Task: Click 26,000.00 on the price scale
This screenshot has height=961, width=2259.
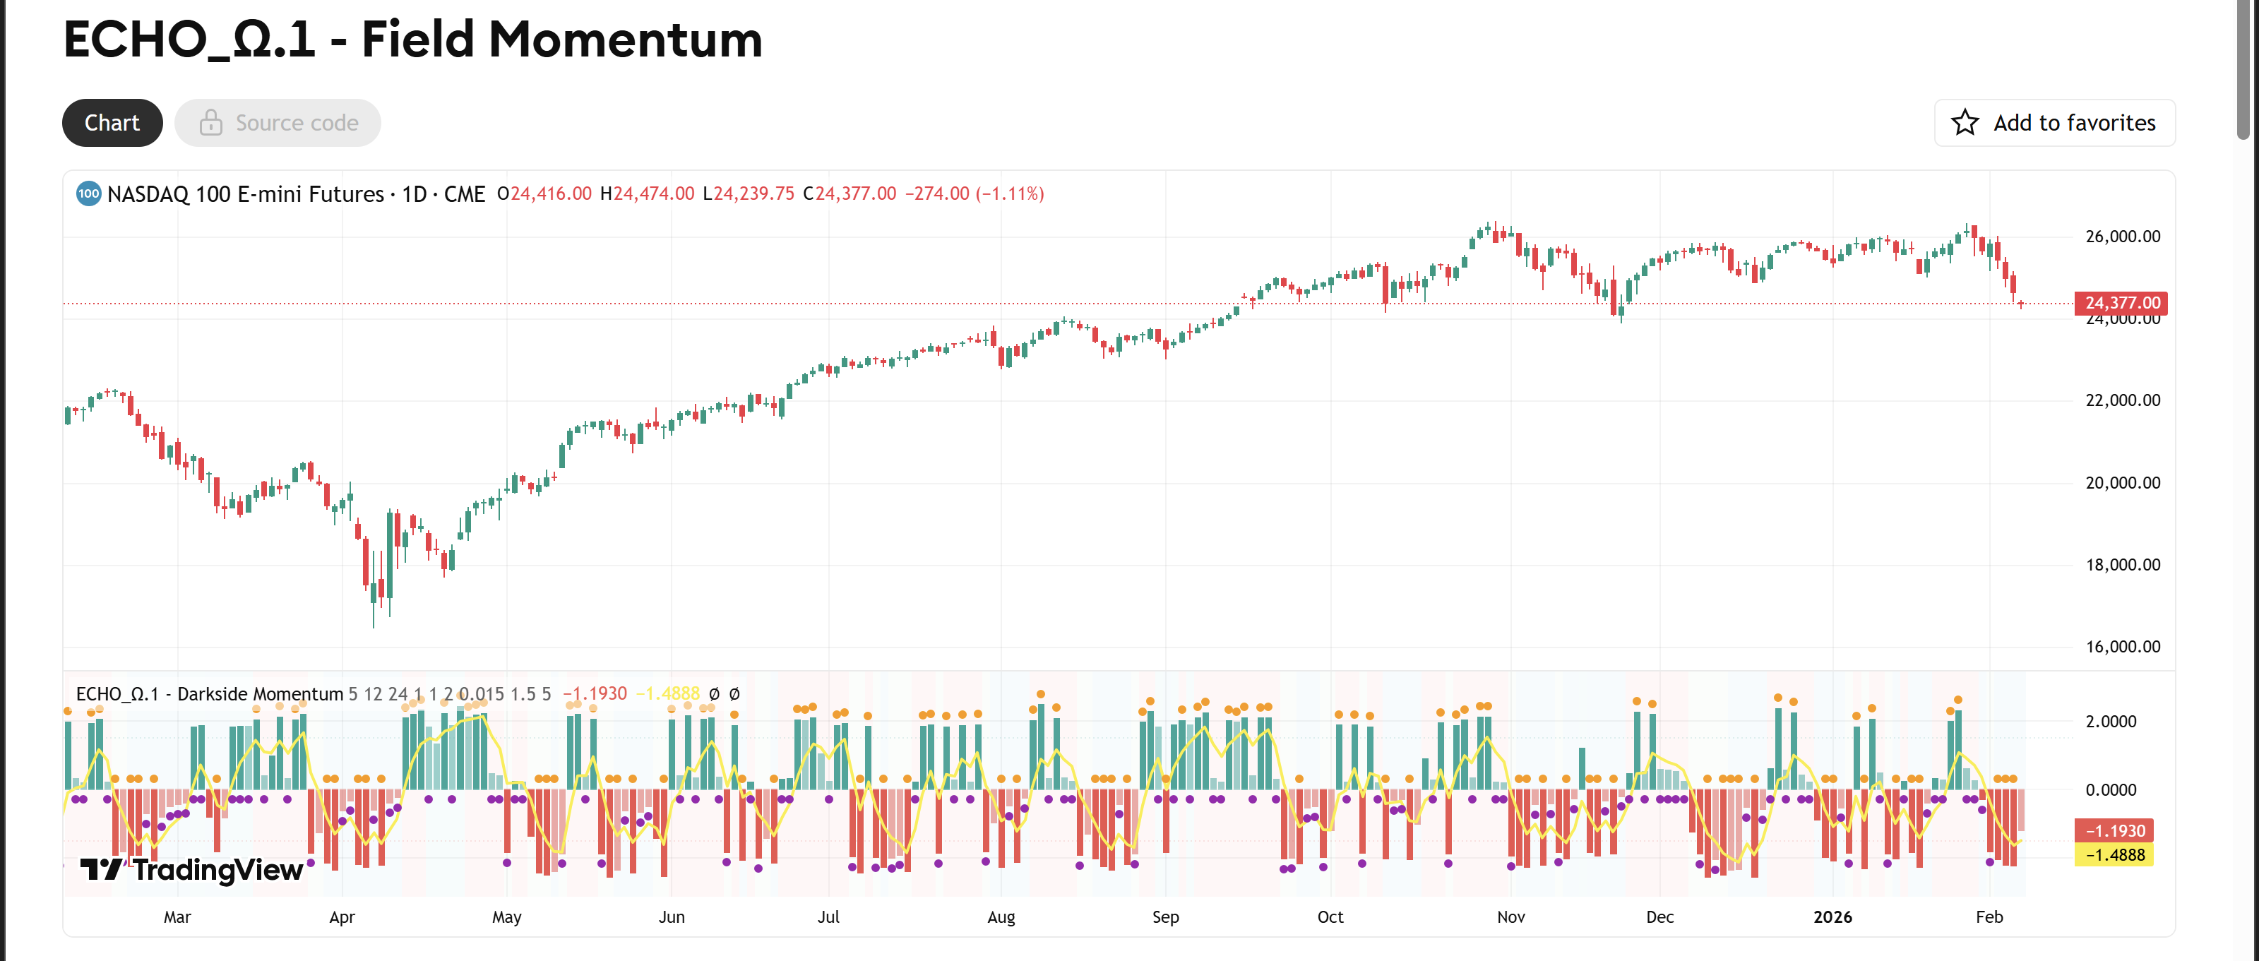Action: pos(2122,235)
